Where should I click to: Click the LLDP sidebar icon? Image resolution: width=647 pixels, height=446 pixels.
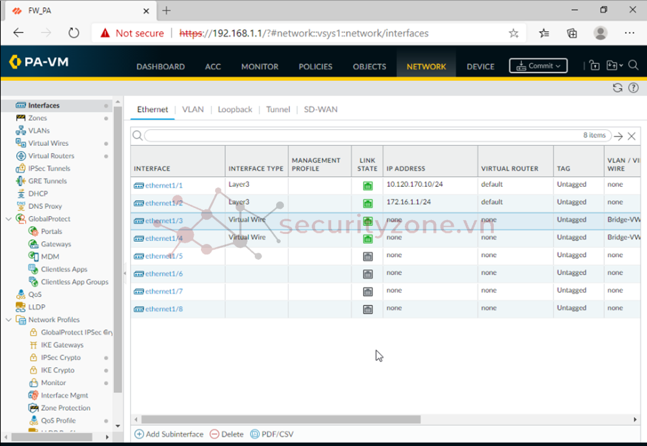click(21, 307)
